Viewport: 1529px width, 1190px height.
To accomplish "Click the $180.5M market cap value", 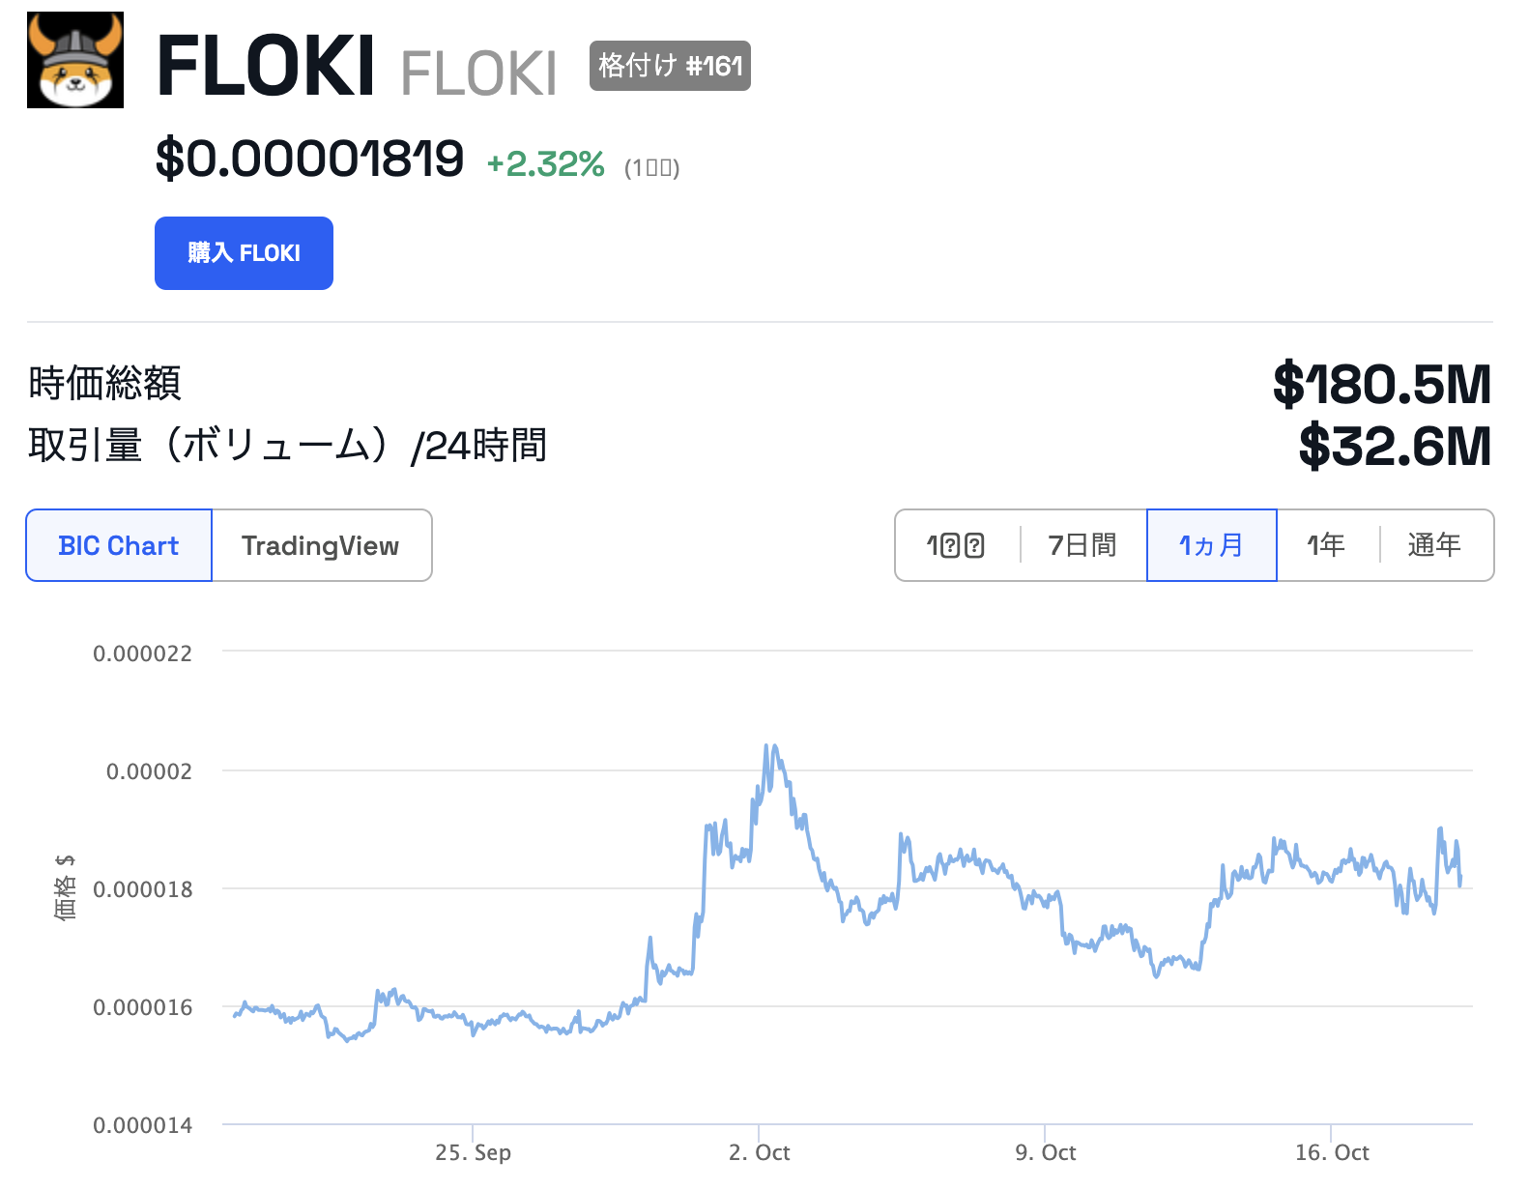I will coord(1381,384).
